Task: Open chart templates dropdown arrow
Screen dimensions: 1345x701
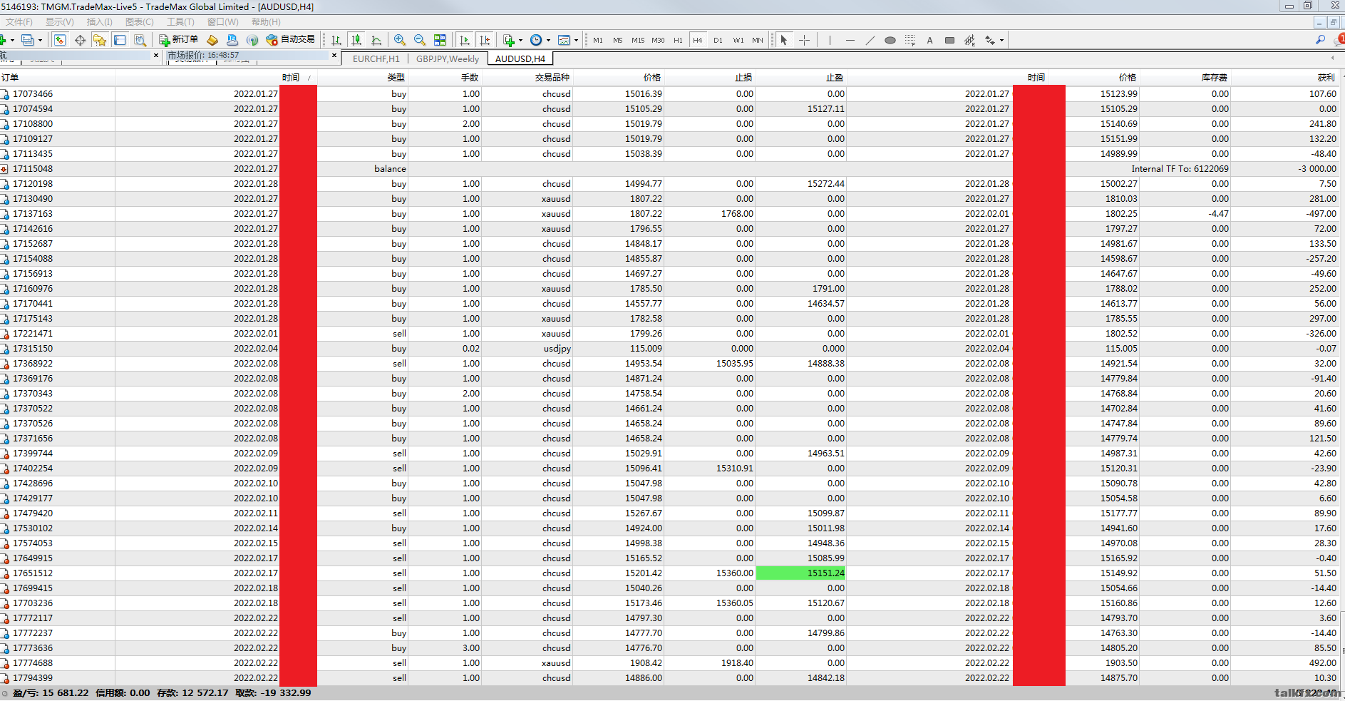Action: pyautogui.click(x=576, y=40)
